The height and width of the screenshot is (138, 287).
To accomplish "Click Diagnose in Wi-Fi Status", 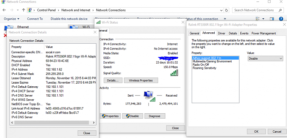I will pos(155,116).
